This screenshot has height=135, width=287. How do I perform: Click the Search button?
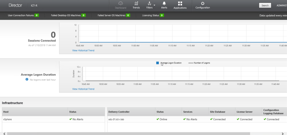click(x=265, y=5)
